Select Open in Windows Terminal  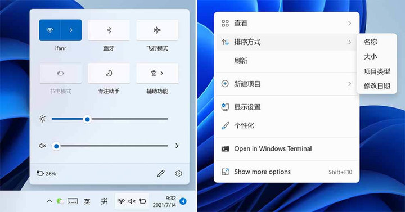coord(287,148)
